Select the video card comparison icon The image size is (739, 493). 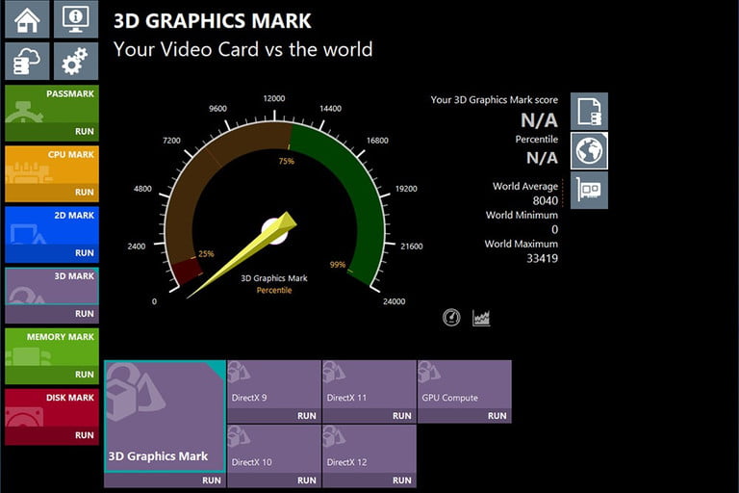click(589, 190)
